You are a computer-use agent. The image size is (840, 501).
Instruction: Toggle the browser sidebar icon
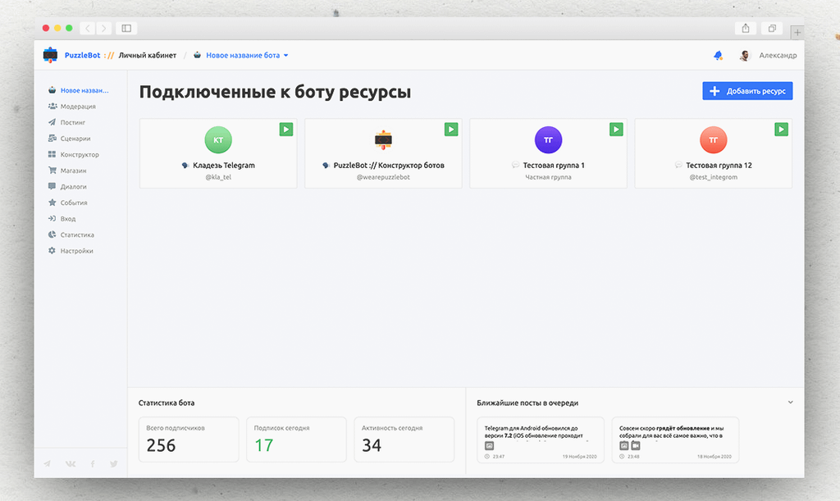coord(126,29)
